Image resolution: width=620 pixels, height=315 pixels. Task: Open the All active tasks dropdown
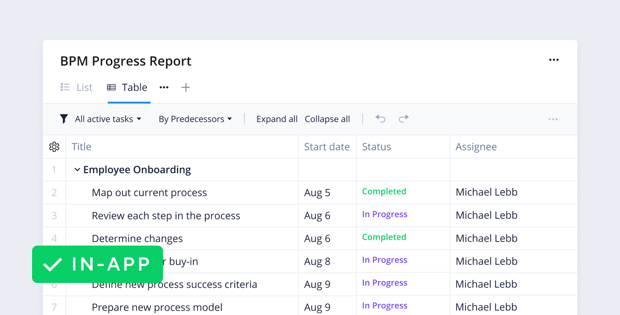point(107,119)
